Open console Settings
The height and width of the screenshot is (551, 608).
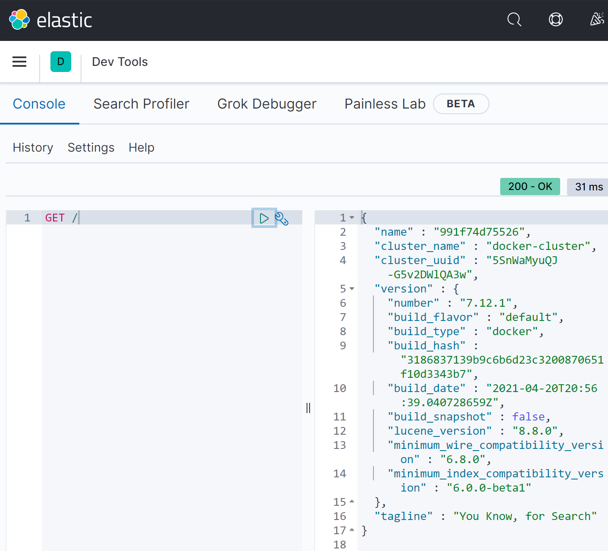(91, 147)
